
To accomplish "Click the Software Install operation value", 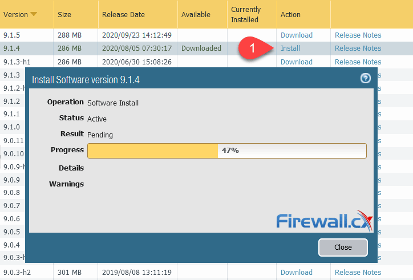I will [x=113, y=103].
